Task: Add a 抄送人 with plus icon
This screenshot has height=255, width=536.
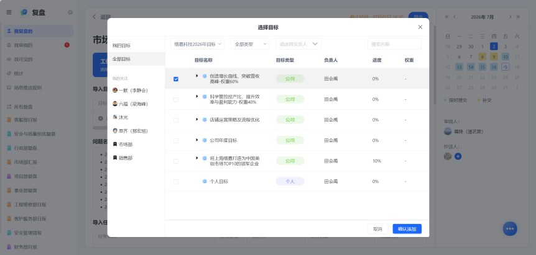Action: [458, 156]
